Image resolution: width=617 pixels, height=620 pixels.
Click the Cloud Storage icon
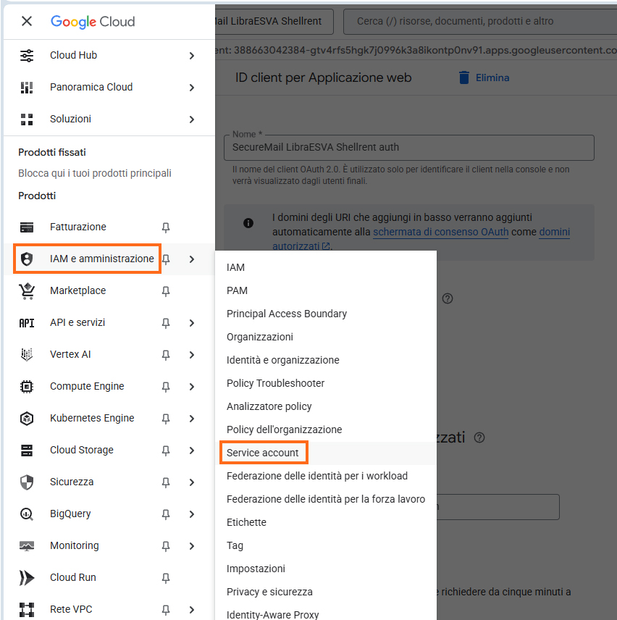coord(27,450)
